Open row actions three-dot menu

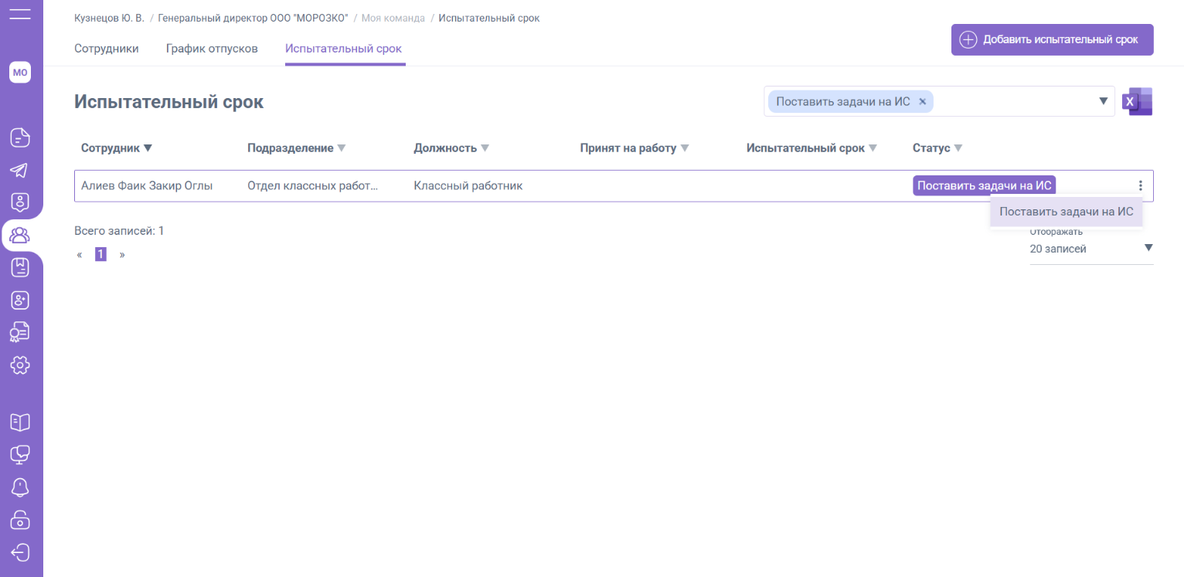(1140, 185)
